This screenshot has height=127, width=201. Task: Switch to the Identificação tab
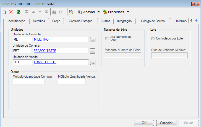pyautogui.click(x=16, y=21)
